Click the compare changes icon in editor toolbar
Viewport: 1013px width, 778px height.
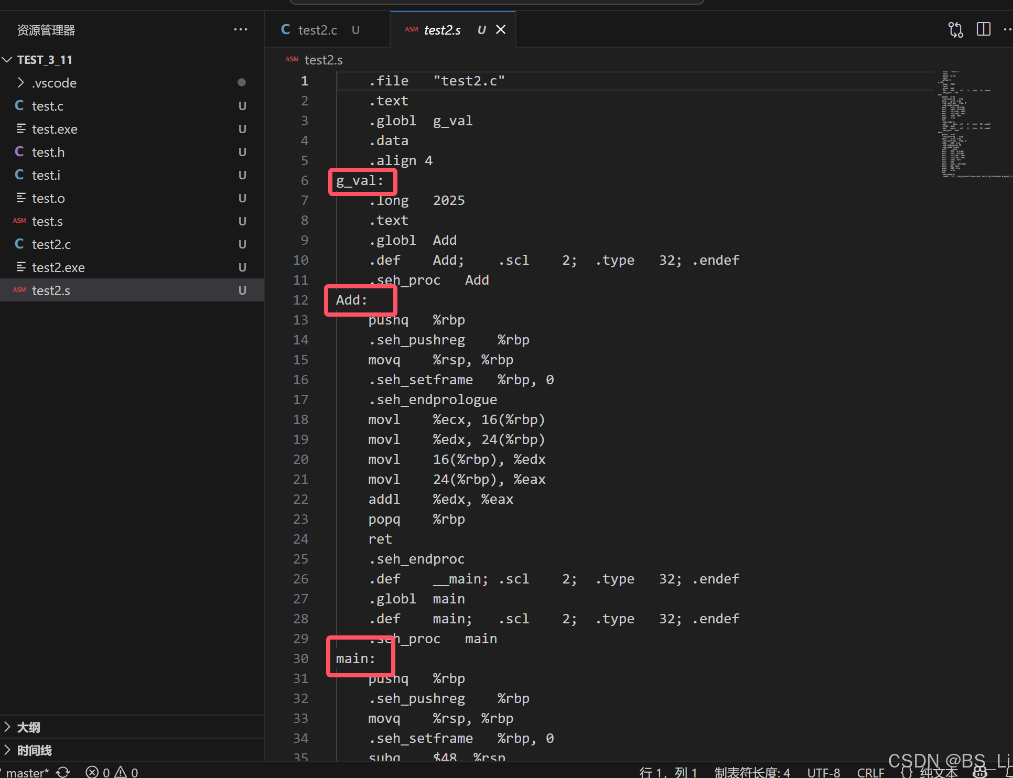click(x=955, y=30)
